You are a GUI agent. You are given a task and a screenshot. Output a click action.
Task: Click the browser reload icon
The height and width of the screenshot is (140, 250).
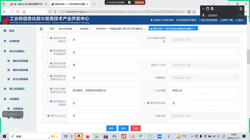(18, 12)
